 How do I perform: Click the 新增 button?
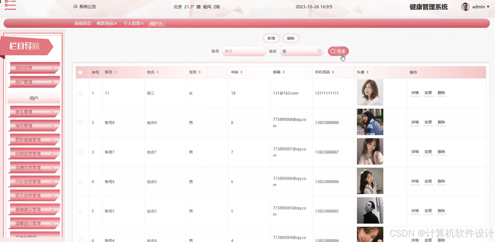coord(271,38)
